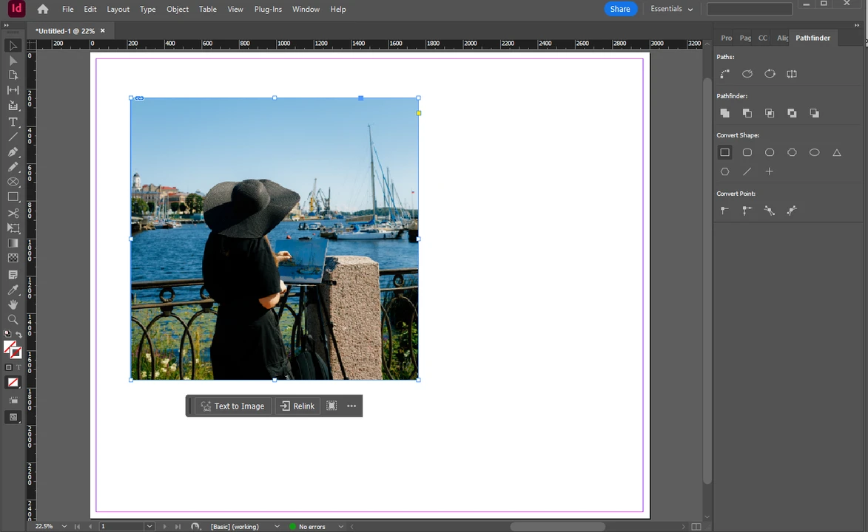Open the zoom level dropdown at 22.5%
This screenshot has width=868, height=532.
pyautogui.click(x=64, y=527)
